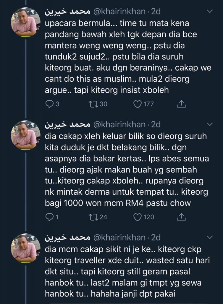Reply to the tweet with 3 replies

tap(49, 104)
